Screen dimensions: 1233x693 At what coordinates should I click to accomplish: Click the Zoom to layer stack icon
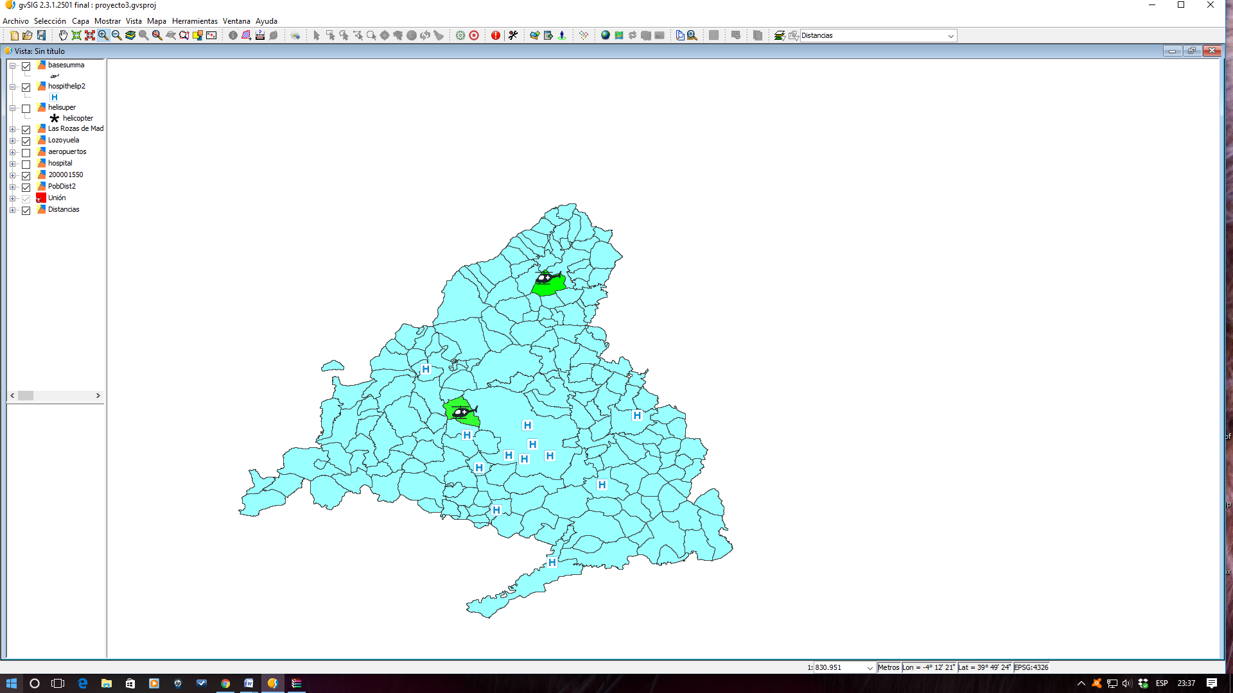coord(130,35)
